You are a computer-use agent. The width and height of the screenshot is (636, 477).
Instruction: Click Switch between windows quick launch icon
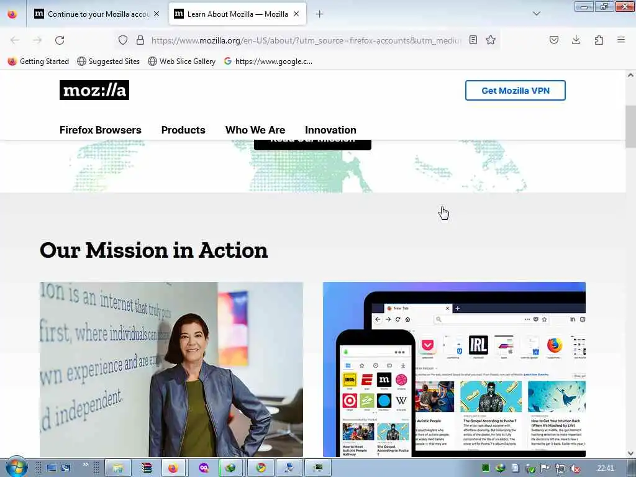66,468
